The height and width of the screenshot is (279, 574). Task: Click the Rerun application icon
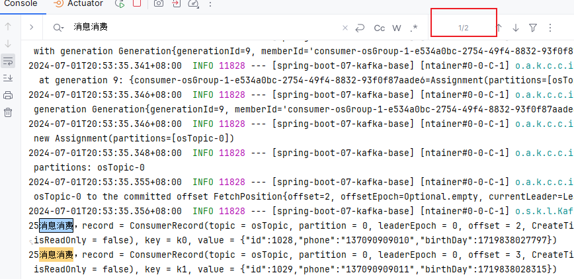[x=120, y=4]
